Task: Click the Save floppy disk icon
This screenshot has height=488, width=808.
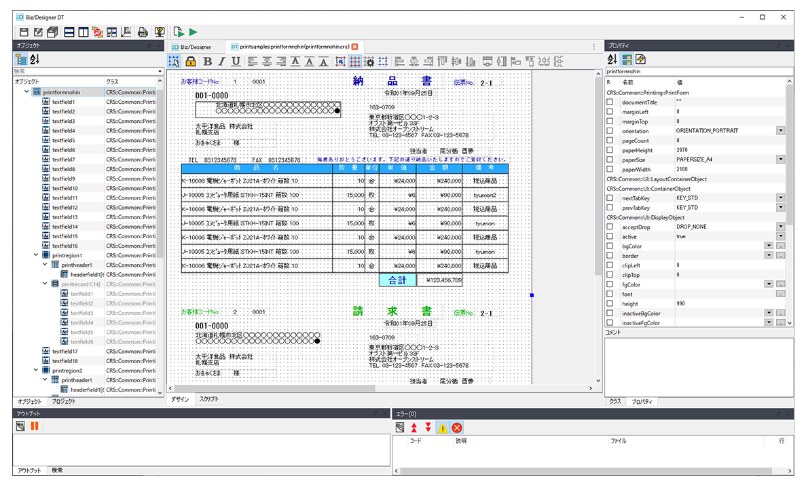Action: click(24, 32)
